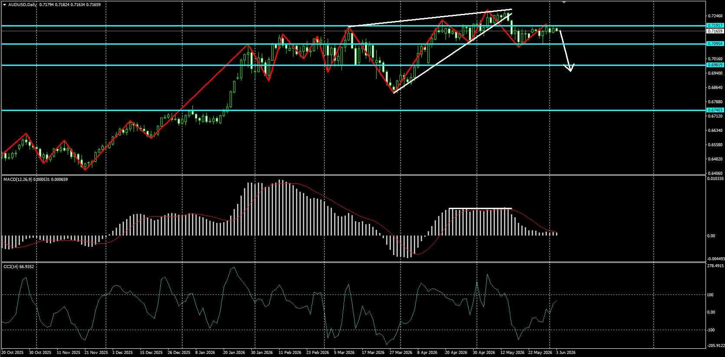Viewport: 725px width, 357px height.
Task: Click the chart shift triangle marker at top
Action: pos(563,2)
